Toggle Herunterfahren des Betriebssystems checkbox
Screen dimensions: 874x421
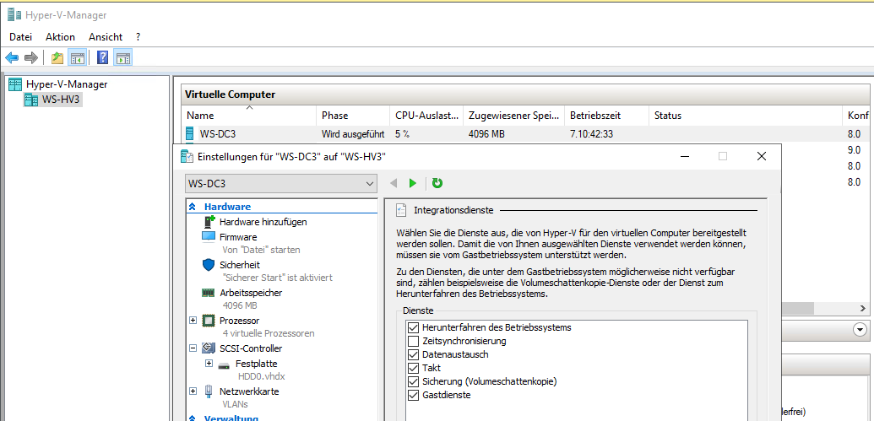413,327
